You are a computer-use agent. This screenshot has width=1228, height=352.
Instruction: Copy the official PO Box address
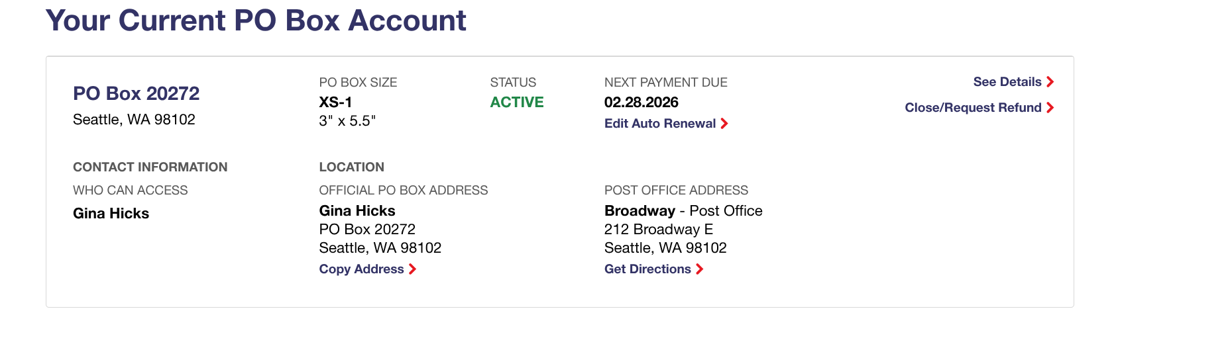click(x=361, y=269)
